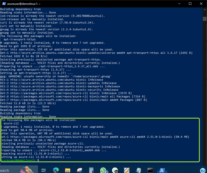Open the Task View button in taskbar
Screen dimensions: 207x173
tap(43, 170)
